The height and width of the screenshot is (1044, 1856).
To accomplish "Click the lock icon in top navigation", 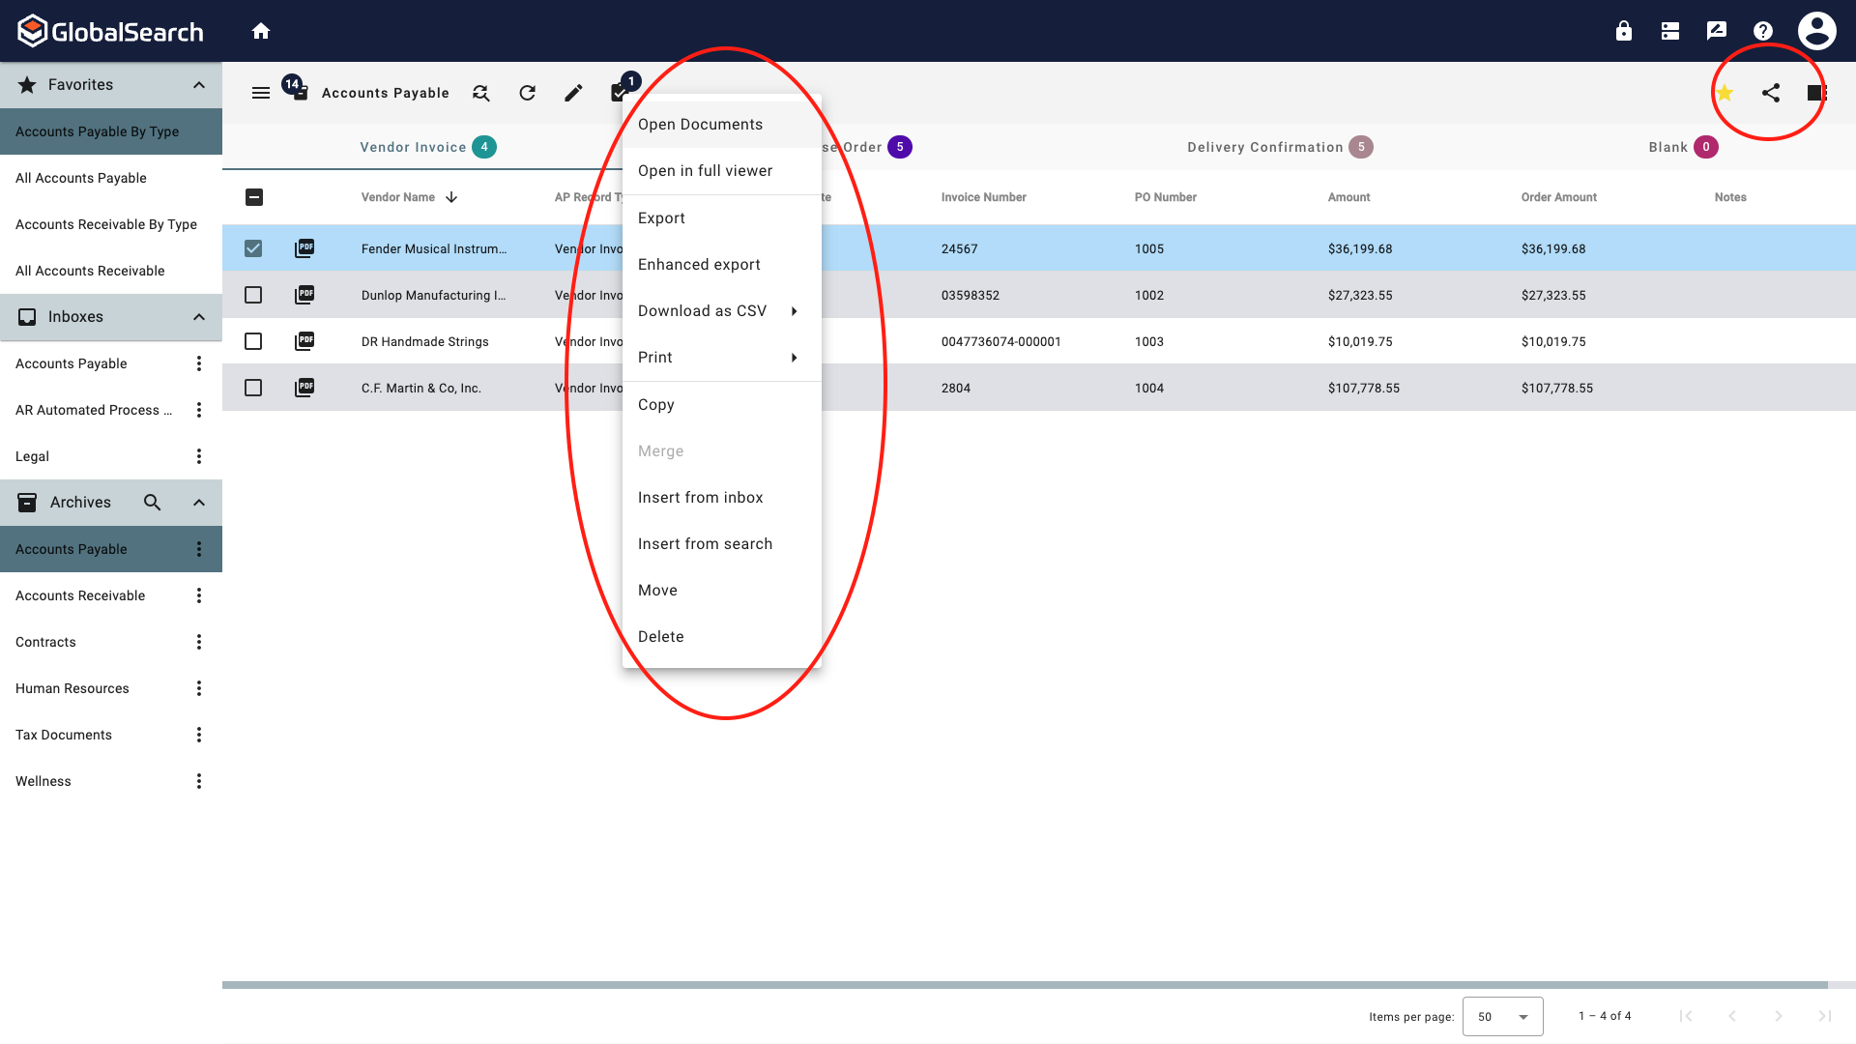I will coord(1623,30).
